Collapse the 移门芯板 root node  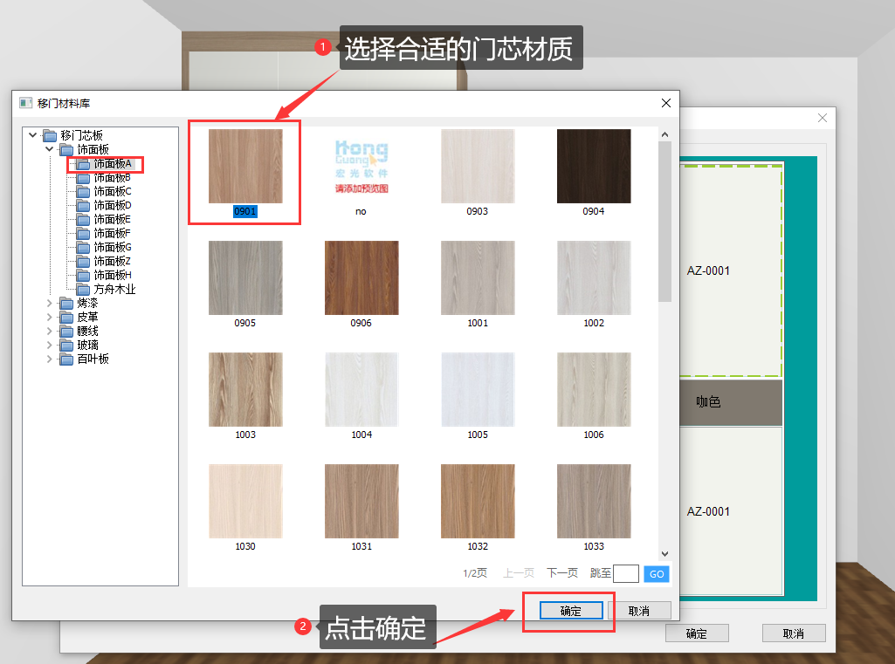(x=32, y=135)
